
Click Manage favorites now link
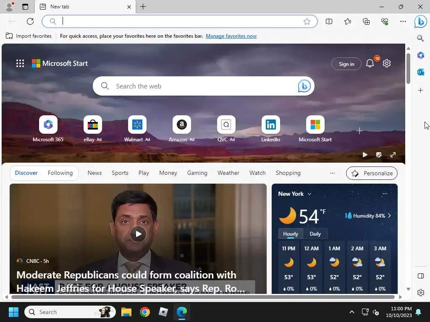click(231, 36)
